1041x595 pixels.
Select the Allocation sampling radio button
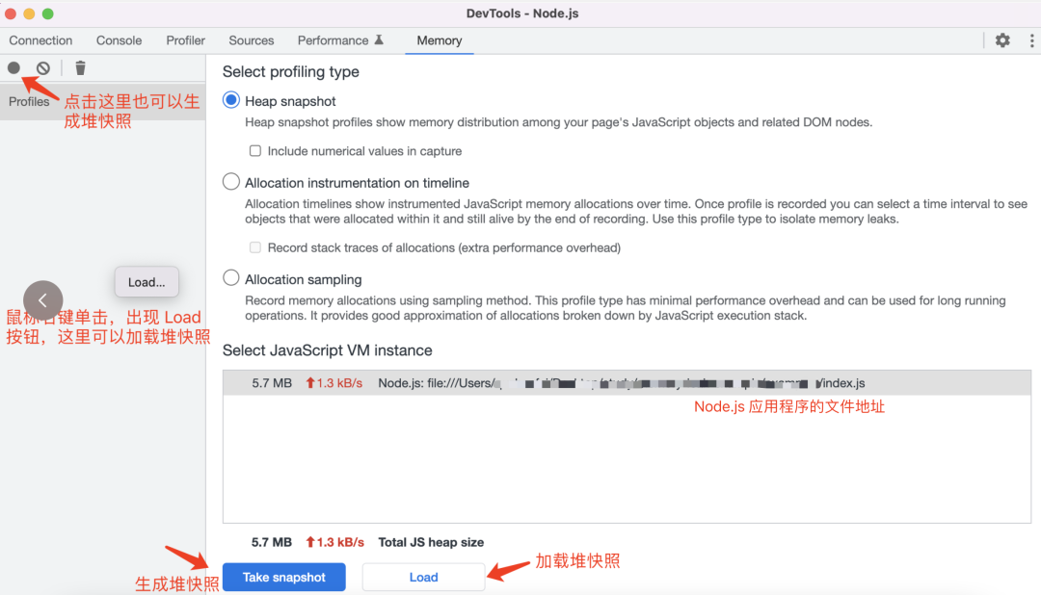click(x=231, y=278)
